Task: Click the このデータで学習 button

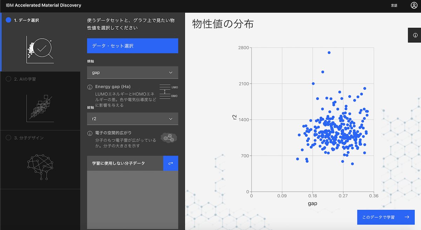Action: [386, 217]
